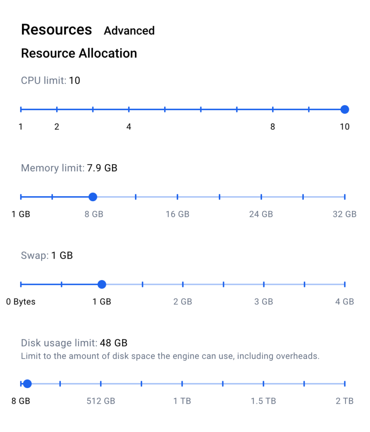Click the Disk usage limit slider handle

point(27,384)
